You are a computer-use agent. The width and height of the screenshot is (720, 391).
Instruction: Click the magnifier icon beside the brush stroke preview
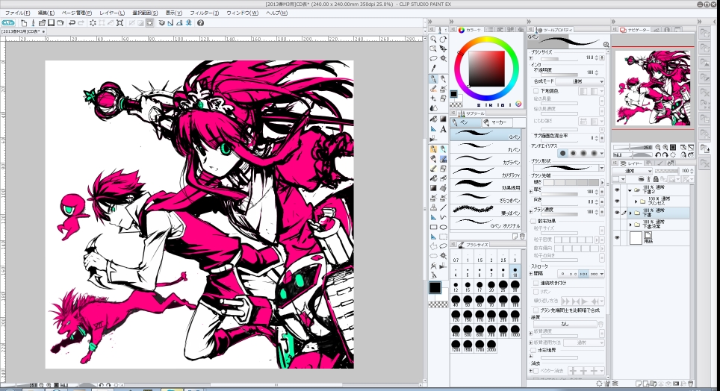(606, 45)
